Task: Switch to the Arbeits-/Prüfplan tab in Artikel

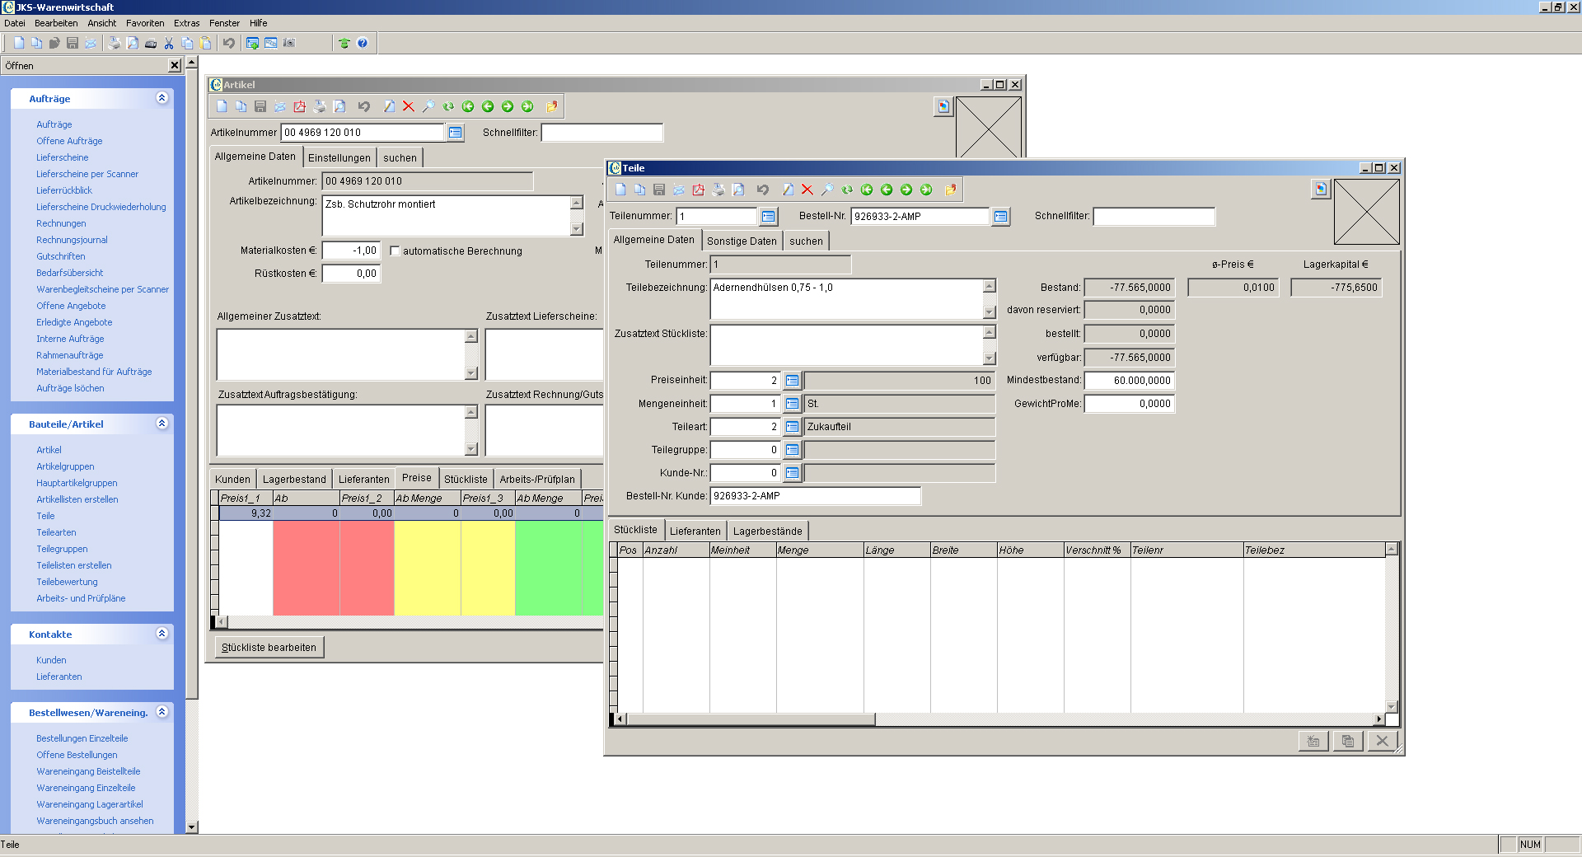Action: pos(537,479)
